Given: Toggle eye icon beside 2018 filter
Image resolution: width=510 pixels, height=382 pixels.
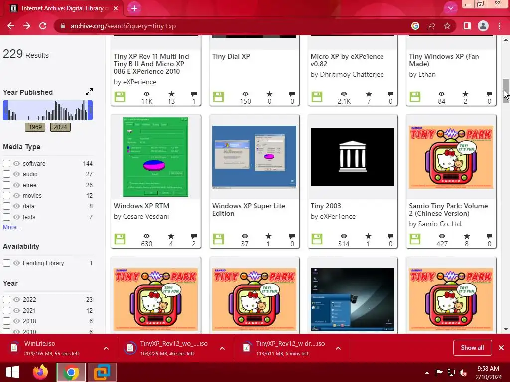Looking at the screenshot, I should click(x=16, y=321).
